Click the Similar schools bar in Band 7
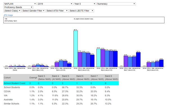176x107 pixels. pyautogui.click(x=138, y=60)
